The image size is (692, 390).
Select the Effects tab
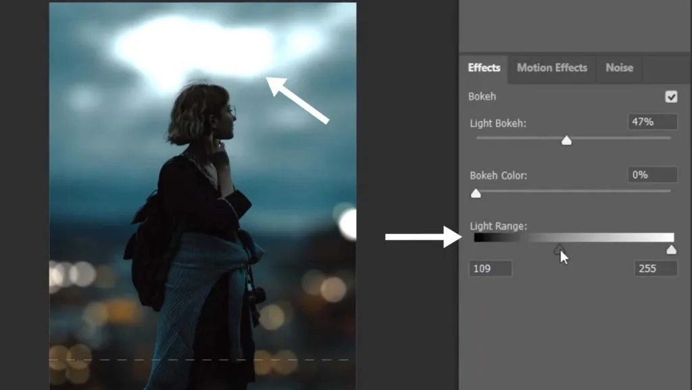484,68
